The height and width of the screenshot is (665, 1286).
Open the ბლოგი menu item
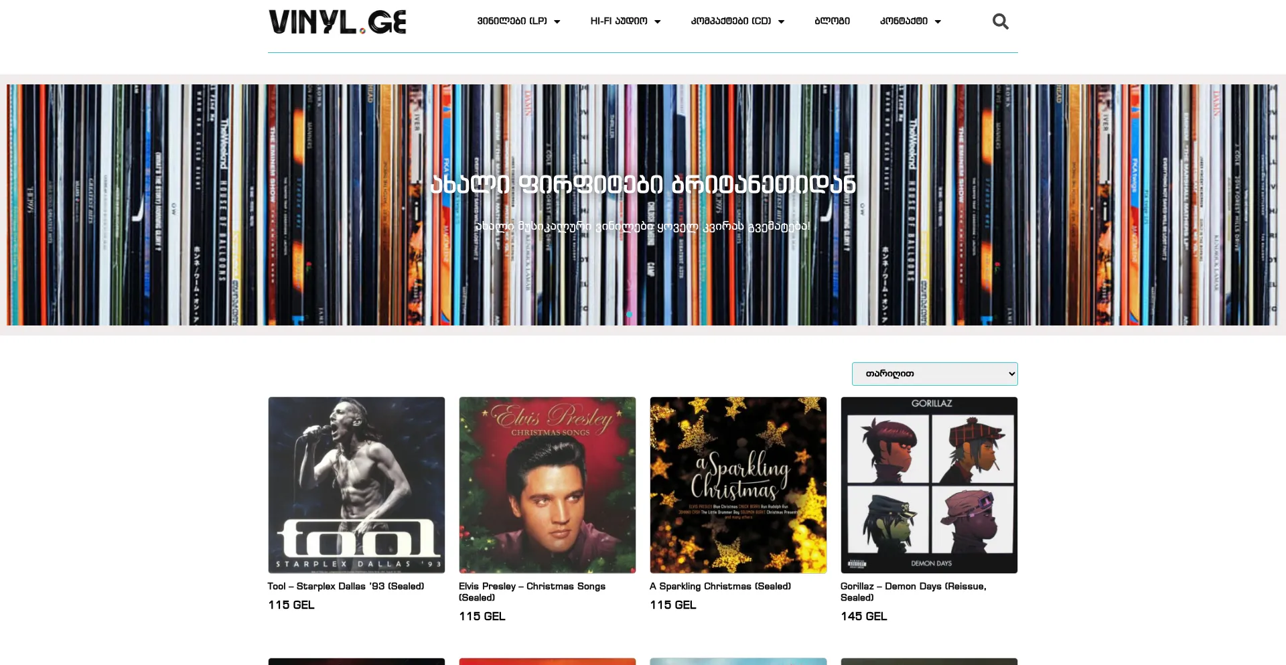coord(832,21)
